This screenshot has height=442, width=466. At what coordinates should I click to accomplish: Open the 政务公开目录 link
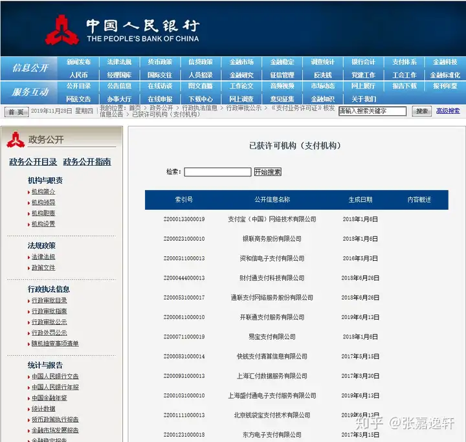[33, 162]
